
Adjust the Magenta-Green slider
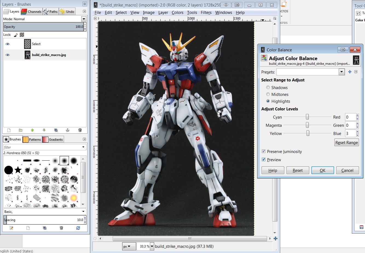click(307, 125)
